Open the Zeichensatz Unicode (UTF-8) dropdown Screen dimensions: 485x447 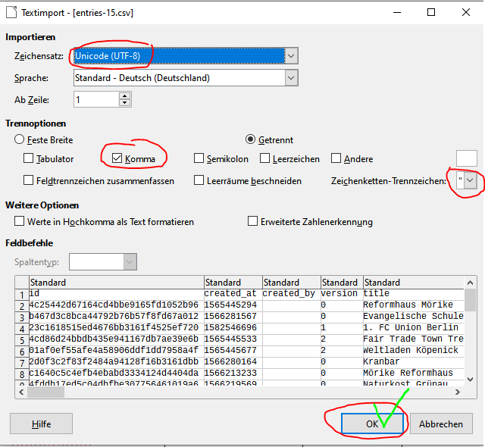291,56
